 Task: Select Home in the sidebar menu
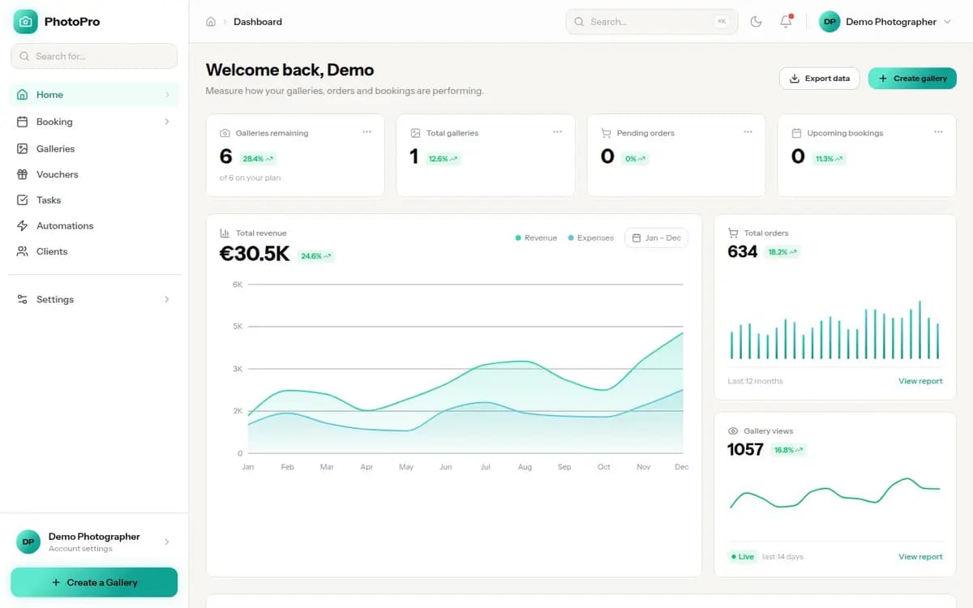[x=94, y=95]
